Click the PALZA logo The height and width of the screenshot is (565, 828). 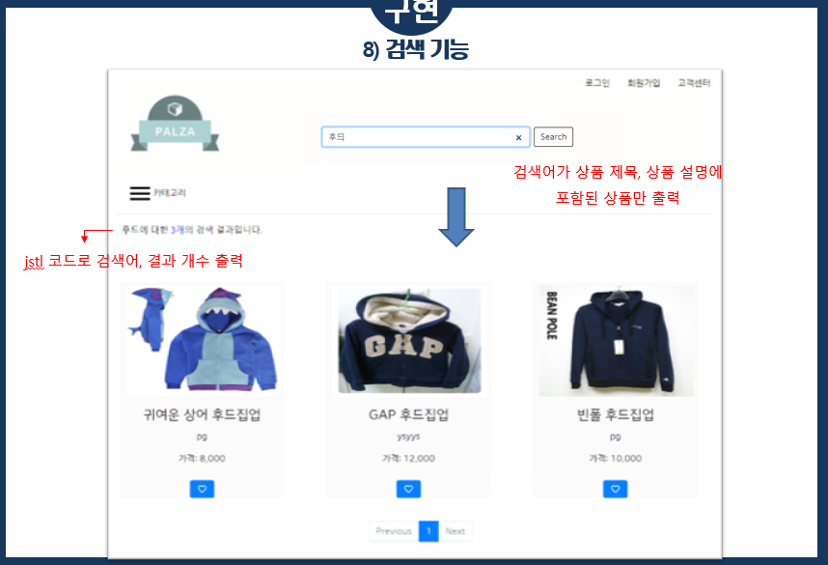[x=175, y=125]
